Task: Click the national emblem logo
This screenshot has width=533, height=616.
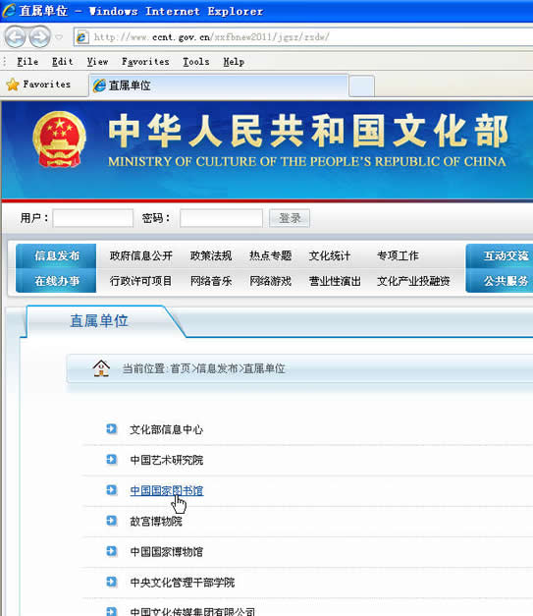Action: (x=59, y=140)
